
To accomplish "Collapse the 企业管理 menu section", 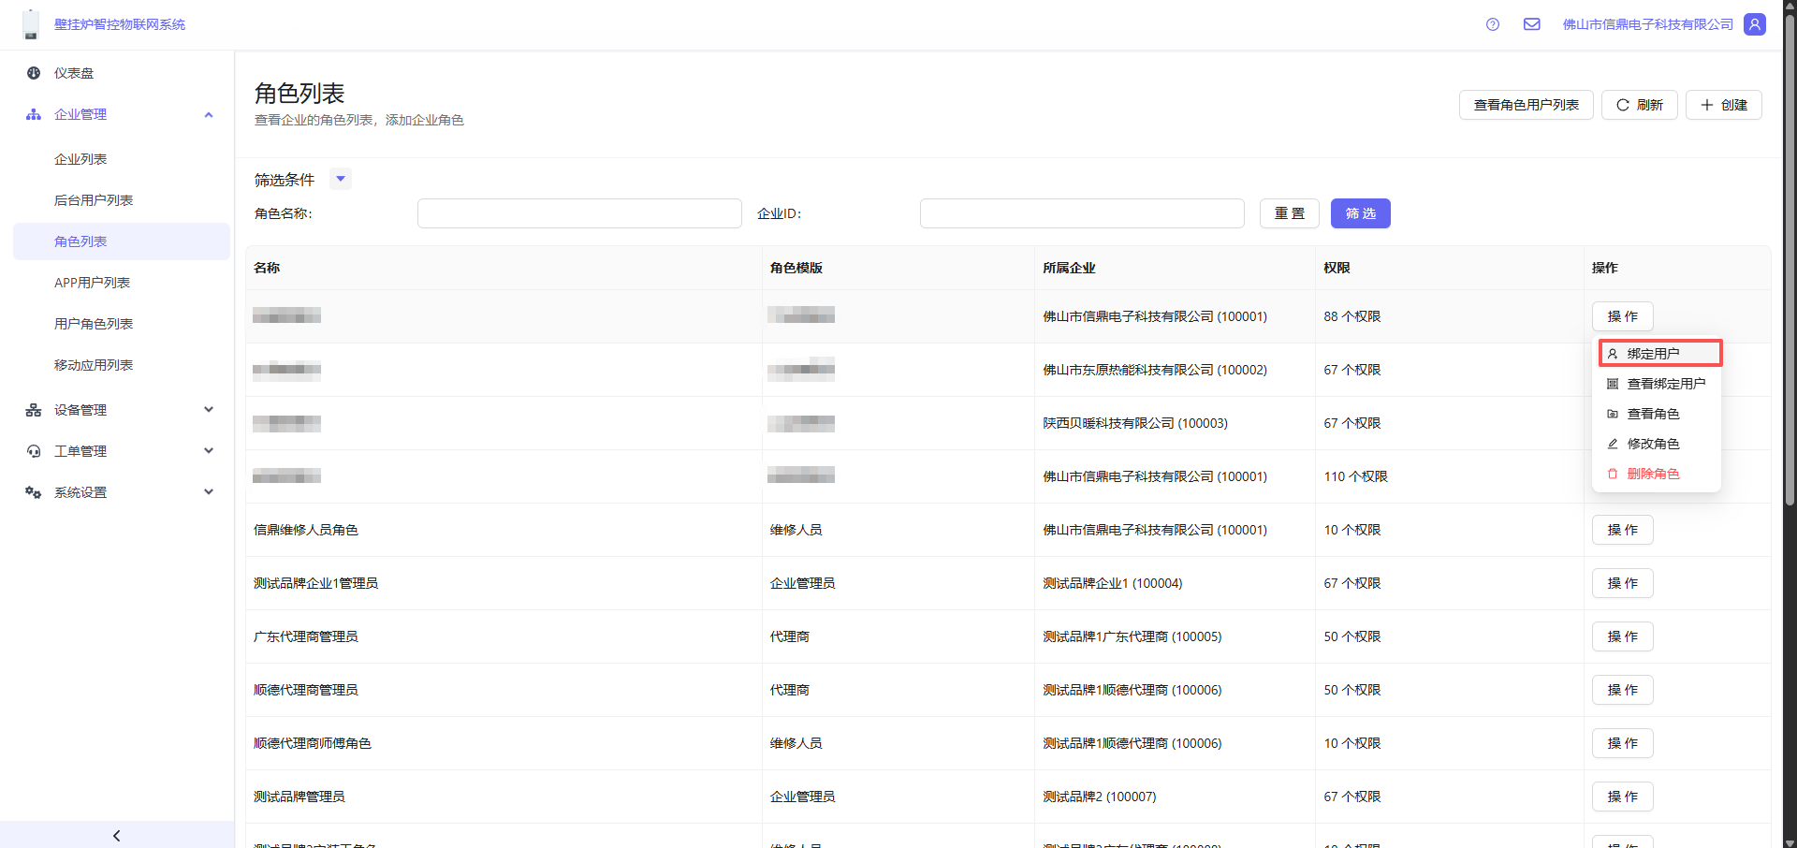I will (x=209, y=114).
